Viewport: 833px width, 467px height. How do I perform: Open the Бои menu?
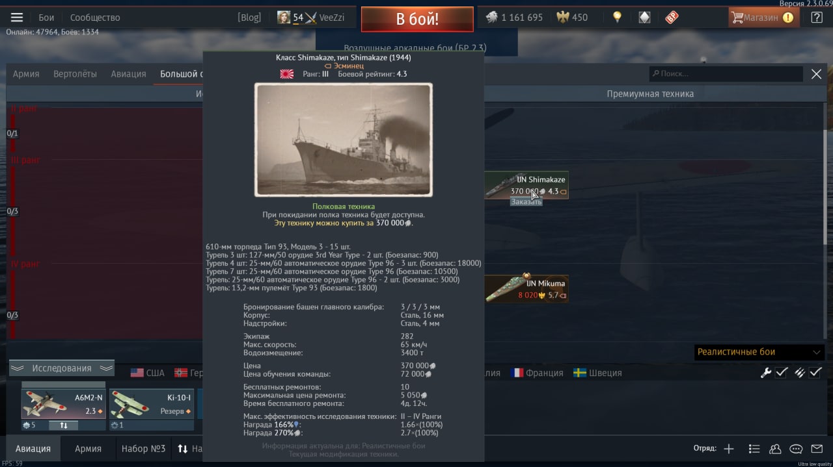[x=46, y=18]
